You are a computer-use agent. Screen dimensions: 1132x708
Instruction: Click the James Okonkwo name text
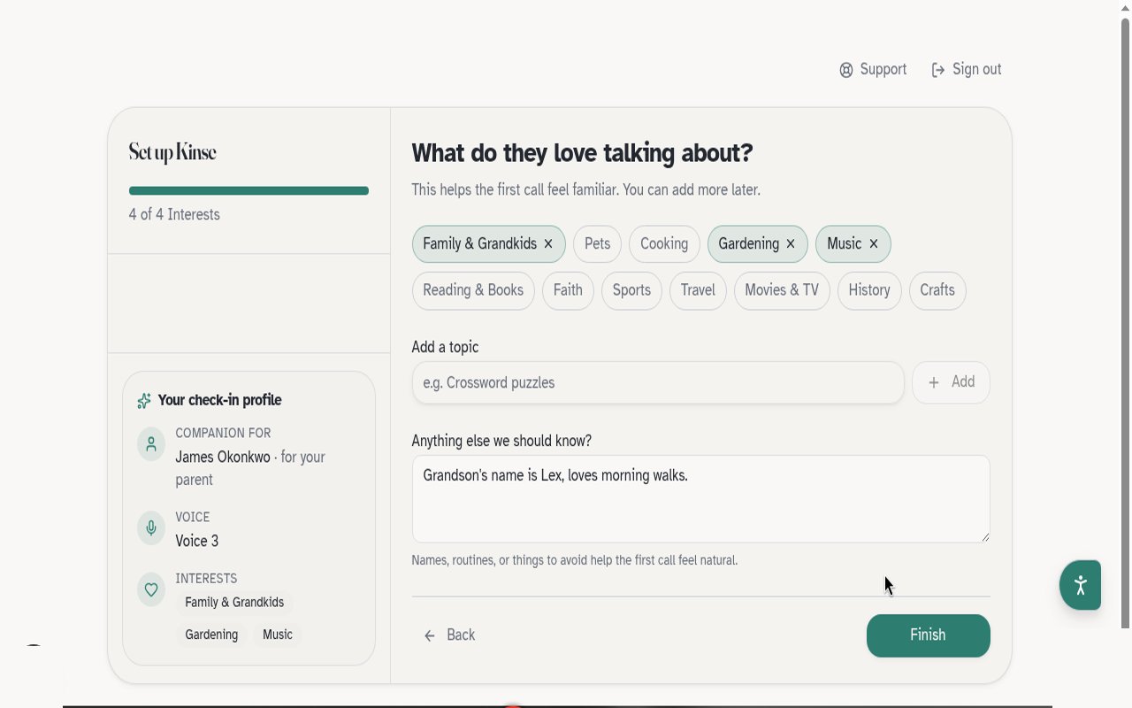click(x=223, y=458)
